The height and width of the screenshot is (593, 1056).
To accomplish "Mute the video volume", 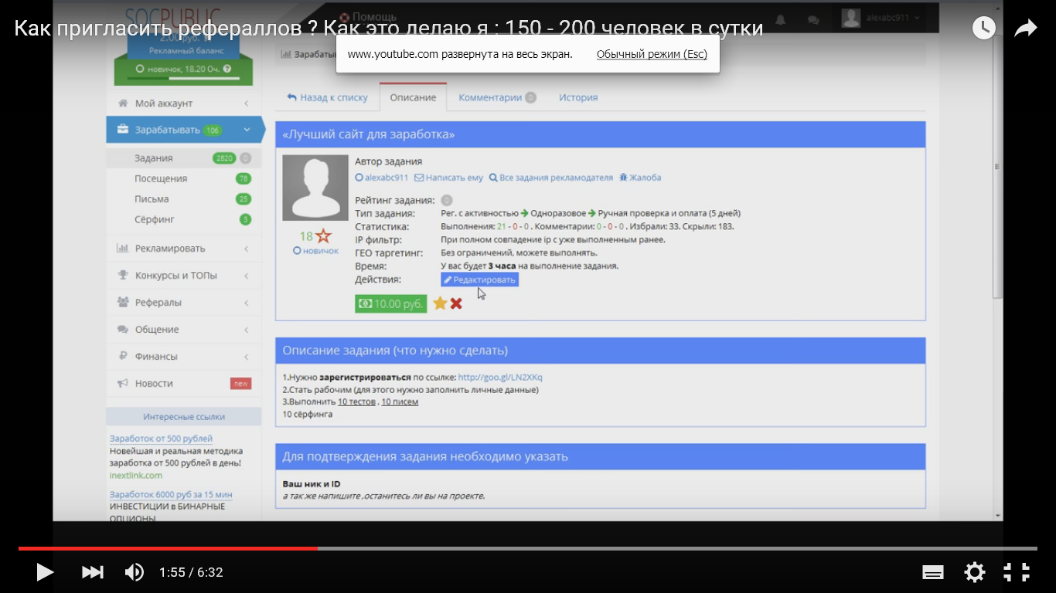I will 135,572.
